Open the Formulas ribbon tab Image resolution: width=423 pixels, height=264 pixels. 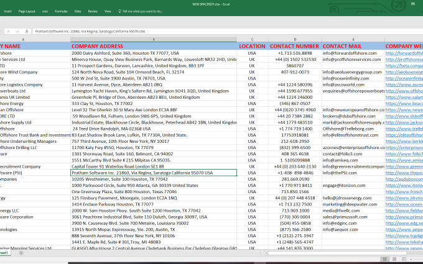coord(61,11)
